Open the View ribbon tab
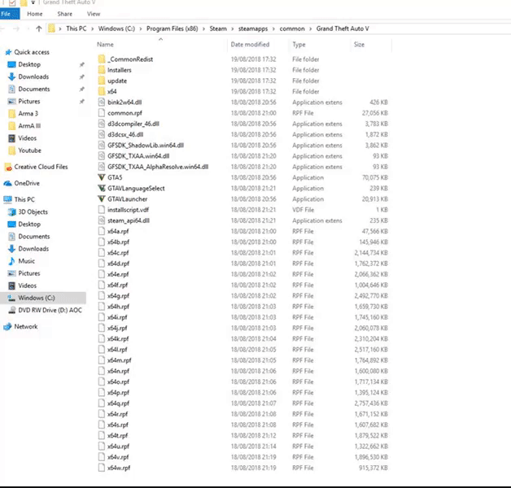The width and height of the screenshot is (511, 488). pyautogui.click(x=94, y=14)
